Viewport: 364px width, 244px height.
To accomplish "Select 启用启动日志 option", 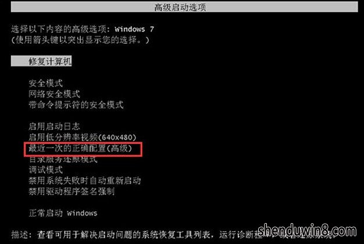I will tap(54, 126).
